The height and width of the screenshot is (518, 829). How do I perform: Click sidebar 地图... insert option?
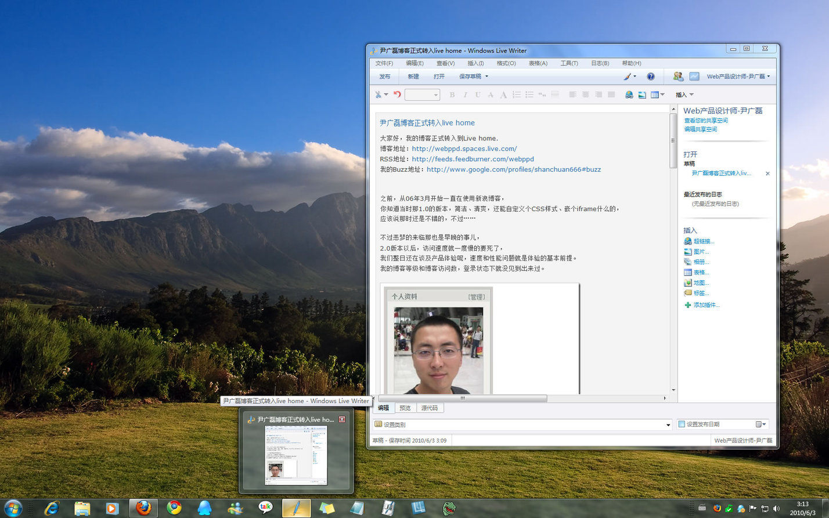(696, 283)
